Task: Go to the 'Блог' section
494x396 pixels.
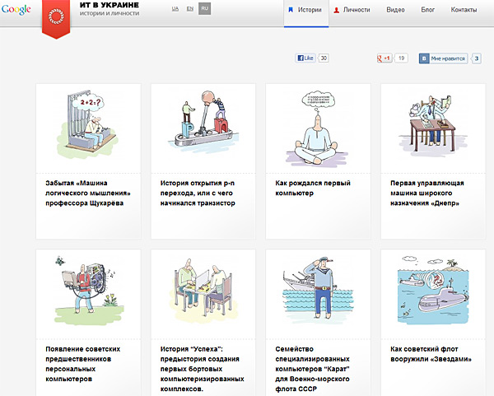Action: [428, 10]
